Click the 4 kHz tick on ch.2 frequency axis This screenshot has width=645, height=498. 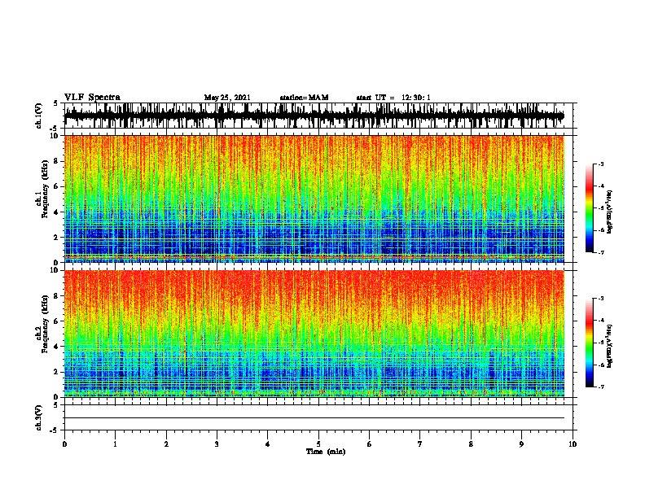tap(57, 347)
